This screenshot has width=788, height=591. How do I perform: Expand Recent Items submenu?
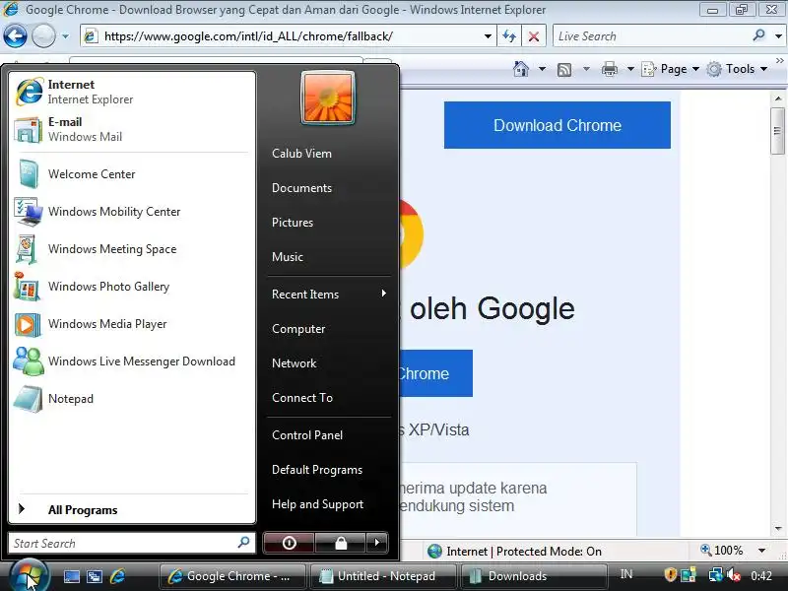(x=328, y=294)
